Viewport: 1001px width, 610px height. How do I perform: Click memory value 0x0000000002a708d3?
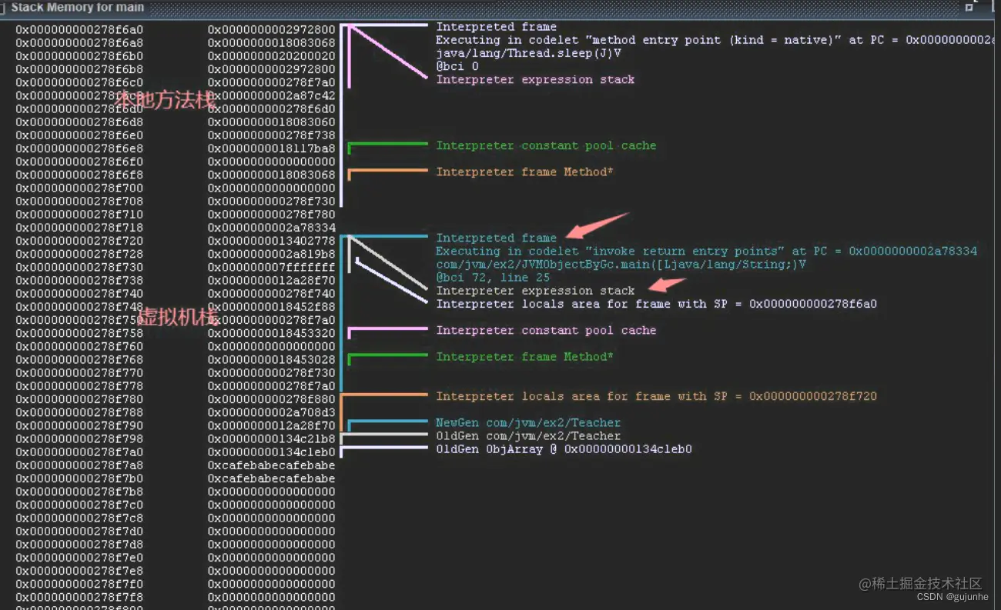coord(272,412)
